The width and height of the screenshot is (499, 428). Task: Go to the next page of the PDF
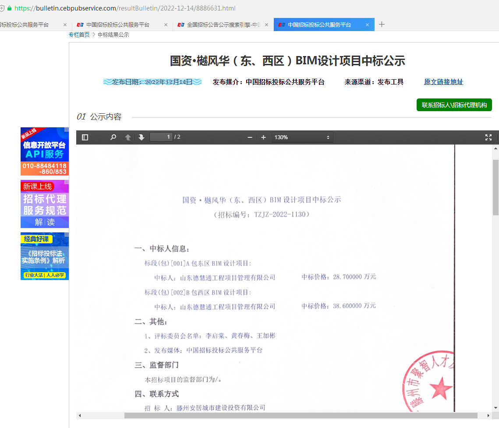[141, 137]
